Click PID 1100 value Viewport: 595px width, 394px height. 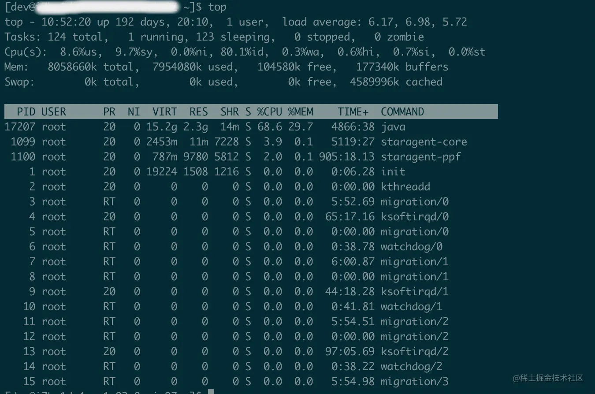point(23,157)
